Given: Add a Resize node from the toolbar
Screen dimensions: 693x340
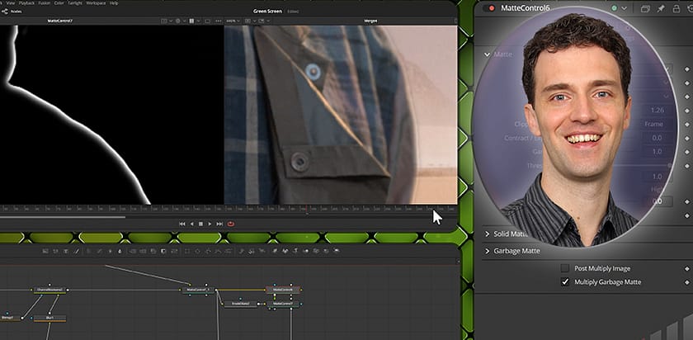Looking at the screenshot, I should coord(163,251).
